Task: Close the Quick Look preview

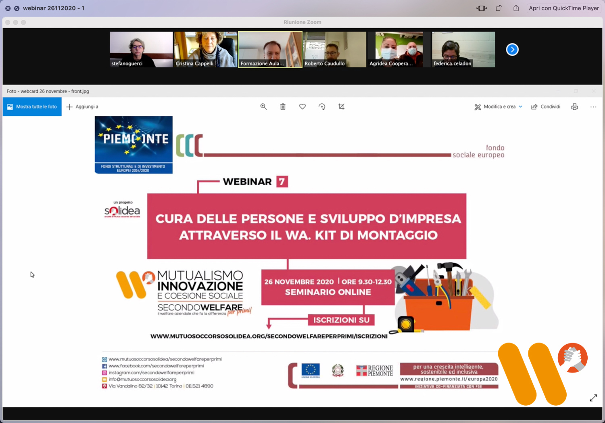Action: (x=8, y=8)
